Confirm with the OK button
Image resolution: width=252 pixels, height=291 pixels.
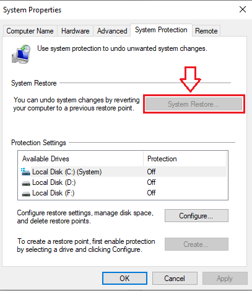coord(124,279)
